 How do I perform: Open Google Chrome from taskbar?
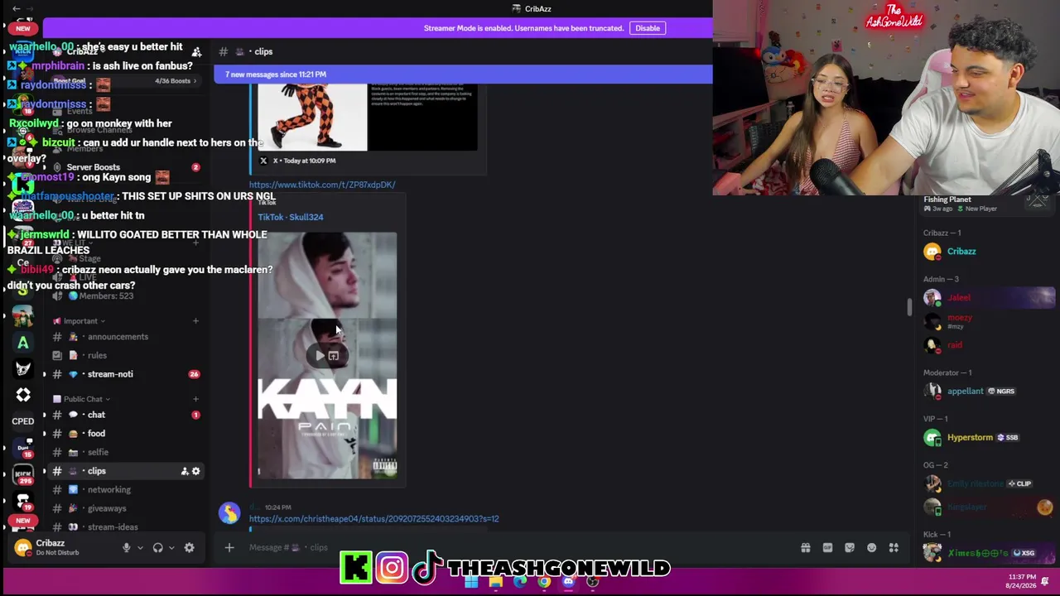(544, 582)
